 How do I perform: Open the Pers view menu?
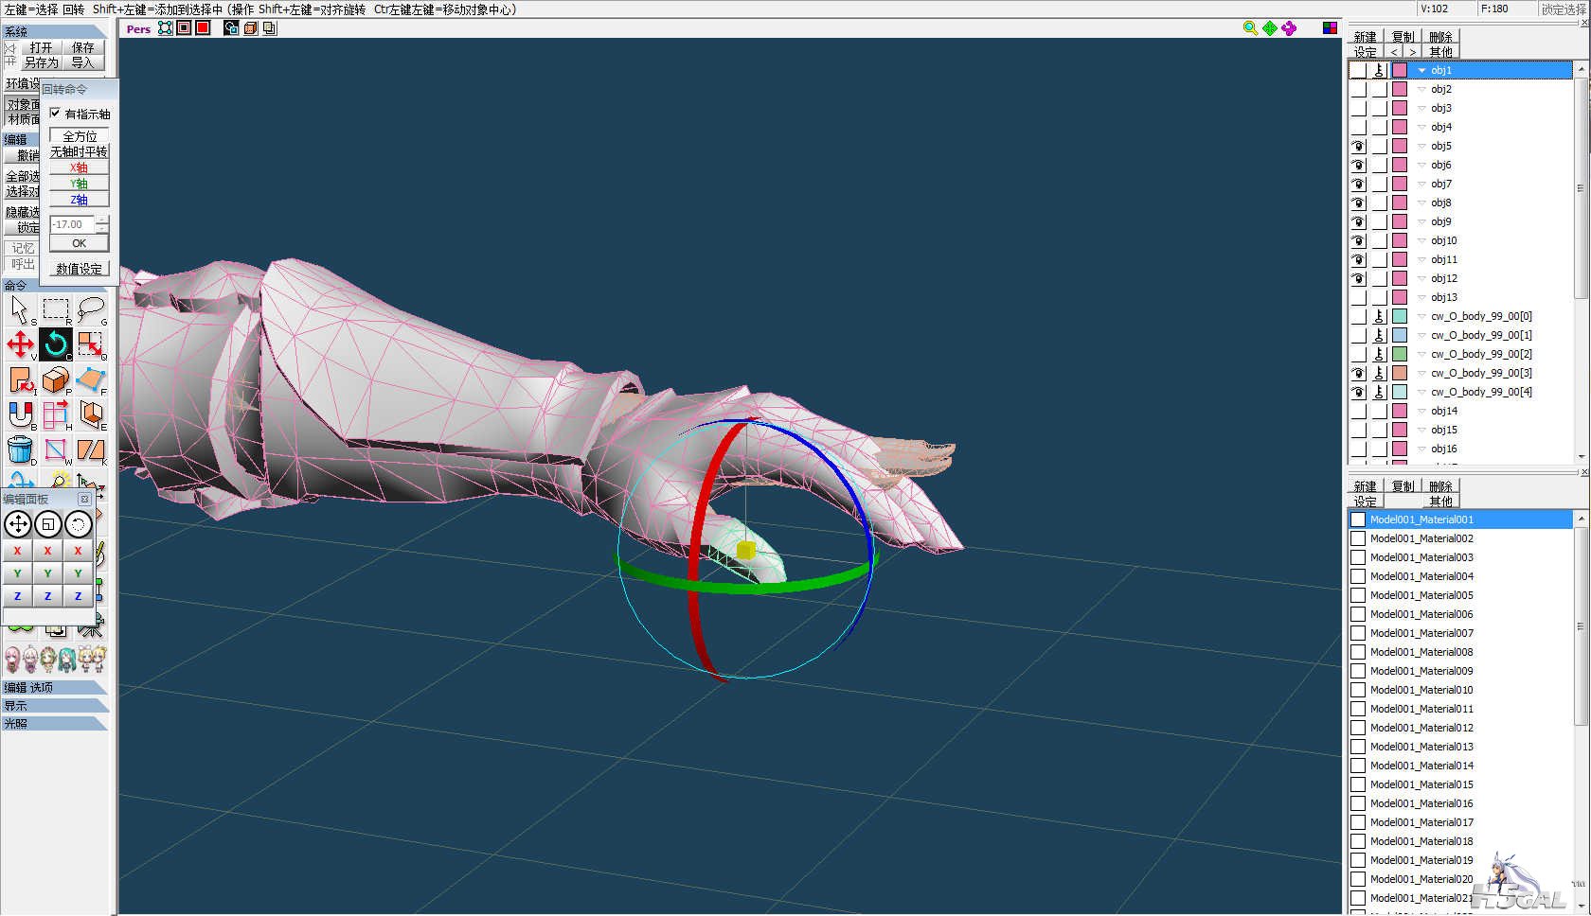(x=138, y=28)
